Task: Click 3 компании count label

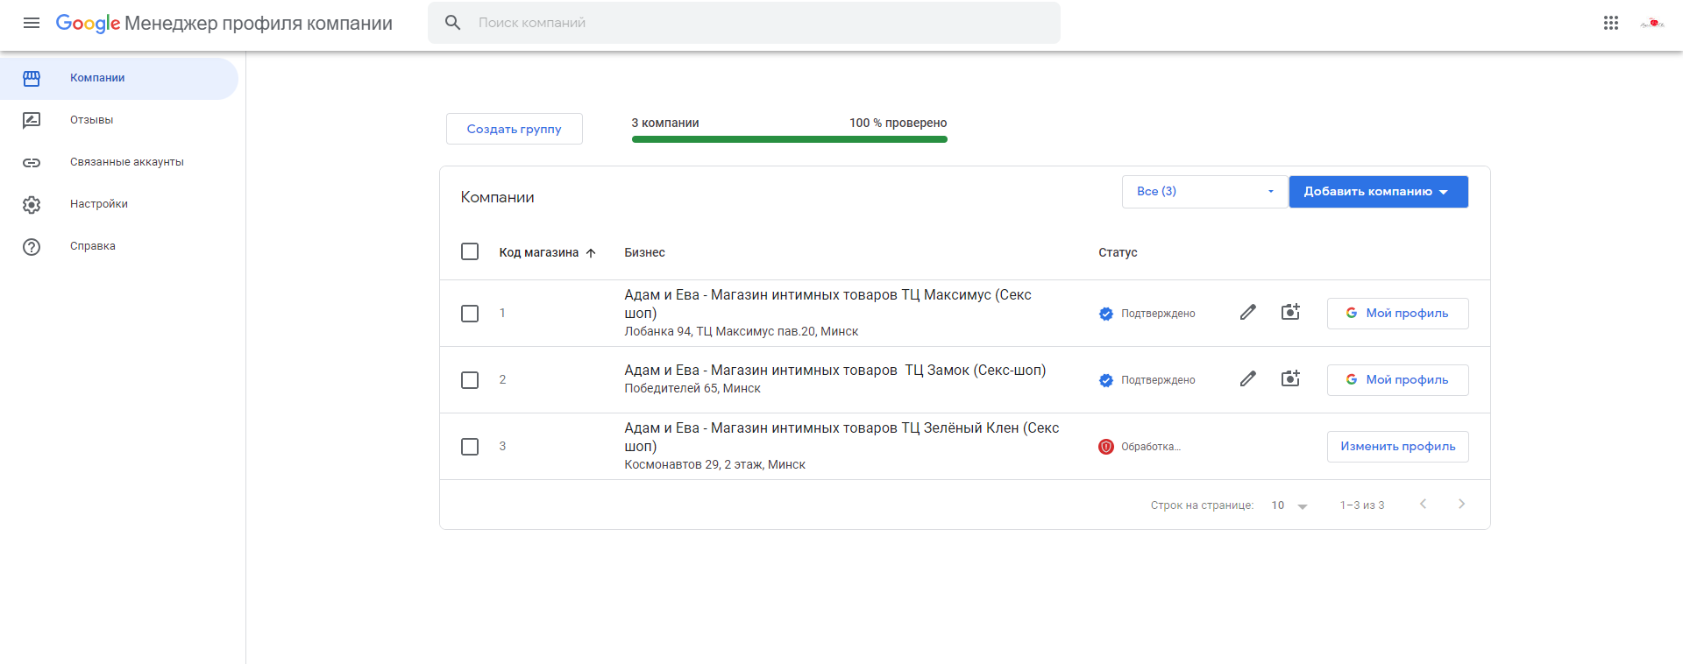Action: [x=665, y=123]
